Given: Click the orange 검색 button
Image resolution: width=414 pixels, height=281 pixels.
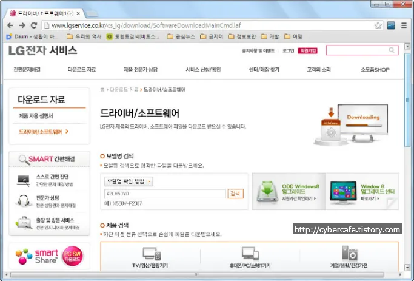Looking at the screenshot, I should [235, 194].
